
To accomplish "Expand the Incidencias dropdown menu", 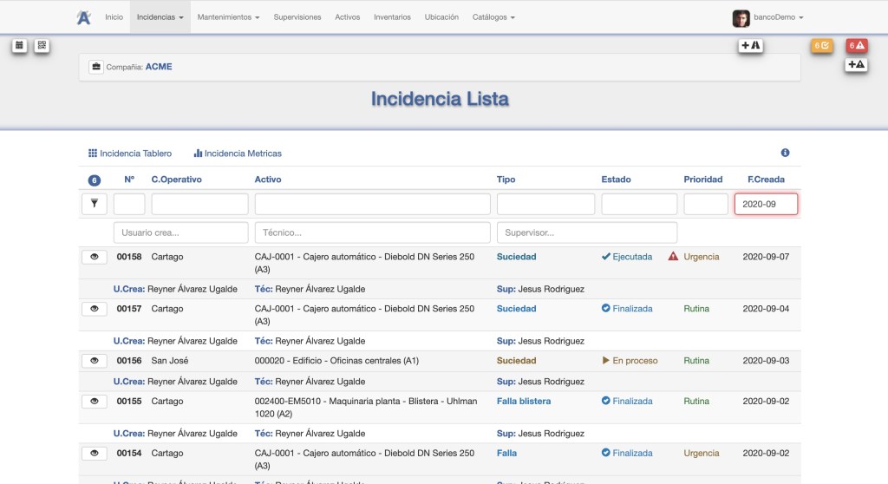I will [160, 17].
